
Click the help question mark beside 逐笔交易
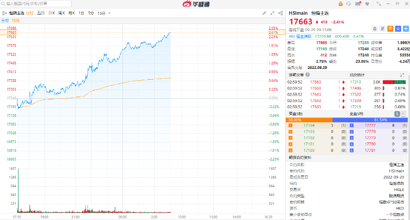308,74
